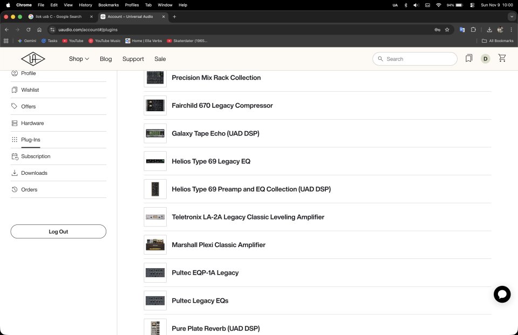
Task: Open the chat bubble in bottom-right corner
Action: [502, 295]
